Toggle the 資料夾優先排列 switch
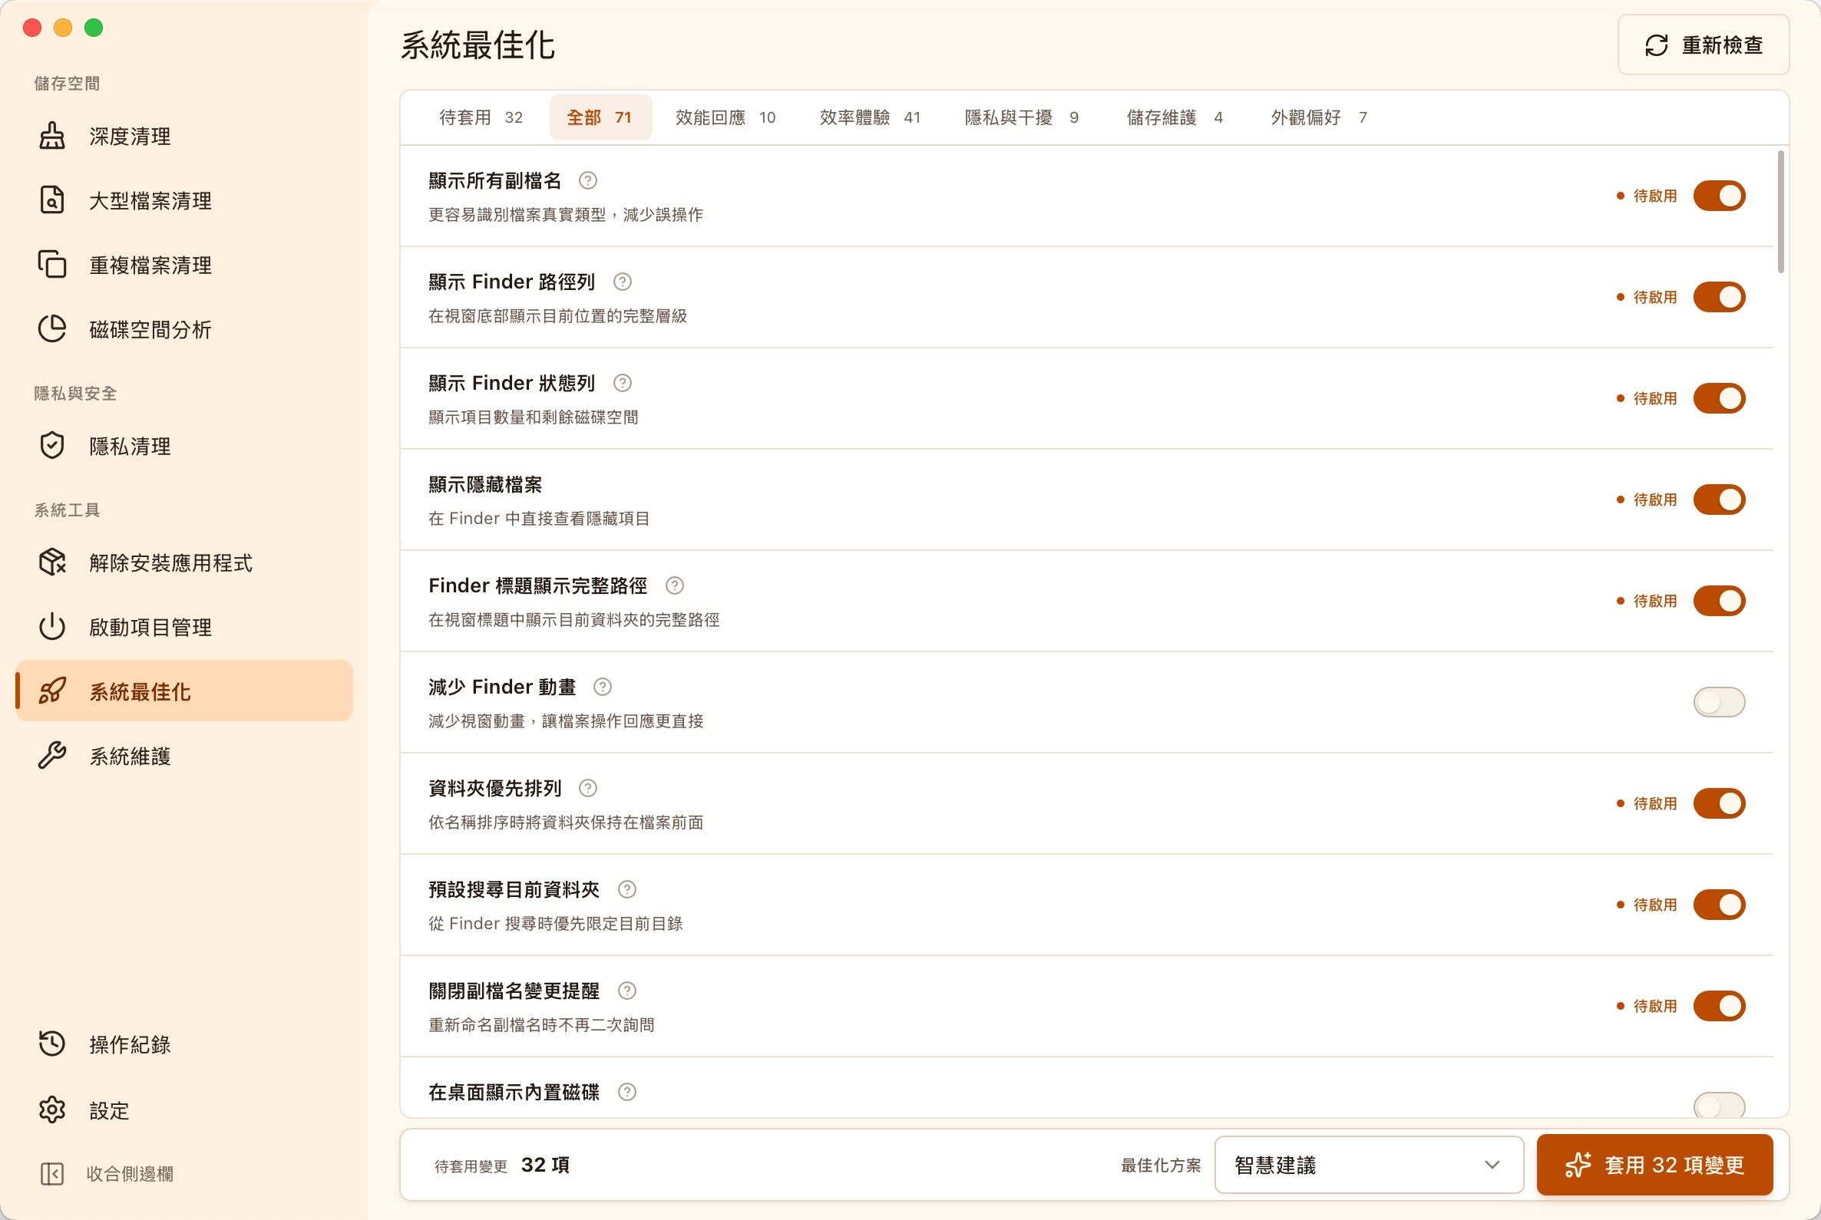The image size is (1821, 1220). (1719, 803)
